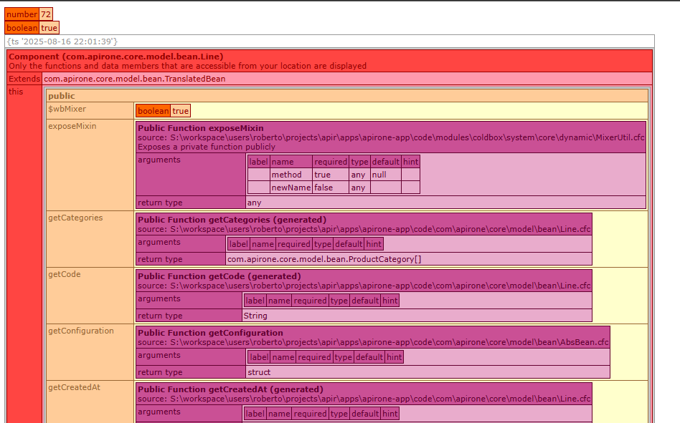The height and width of the screenshot is (423, 680).
Task: Toggle the 'getConfiguration' key label
Action: [x=80, y=331]
